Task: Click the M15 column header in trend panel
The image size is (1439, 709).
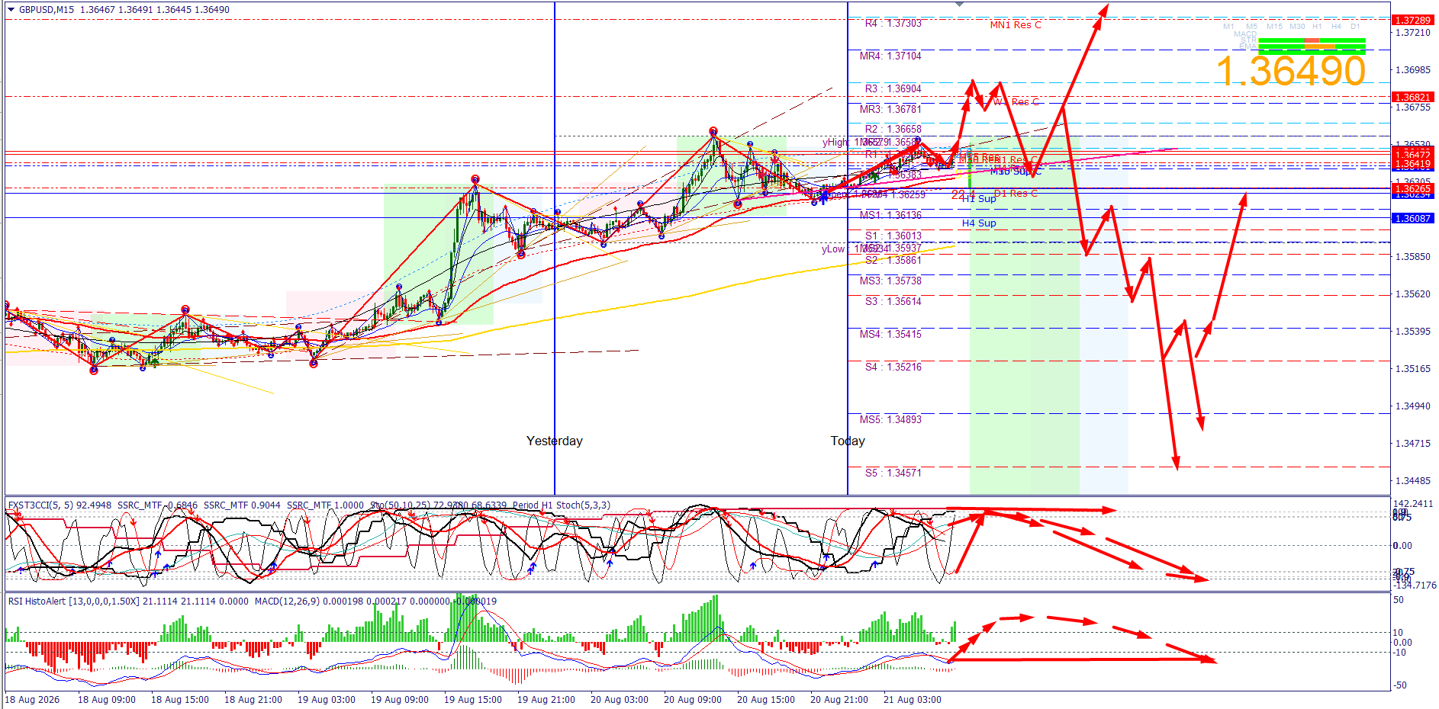Action: tap(1275, 27)
